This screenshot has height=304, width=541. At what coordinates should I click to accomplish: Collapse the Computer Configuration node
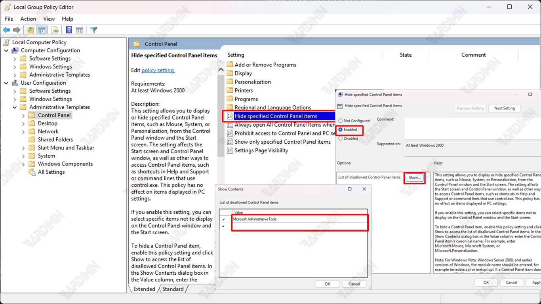click(x=6, y=51)
